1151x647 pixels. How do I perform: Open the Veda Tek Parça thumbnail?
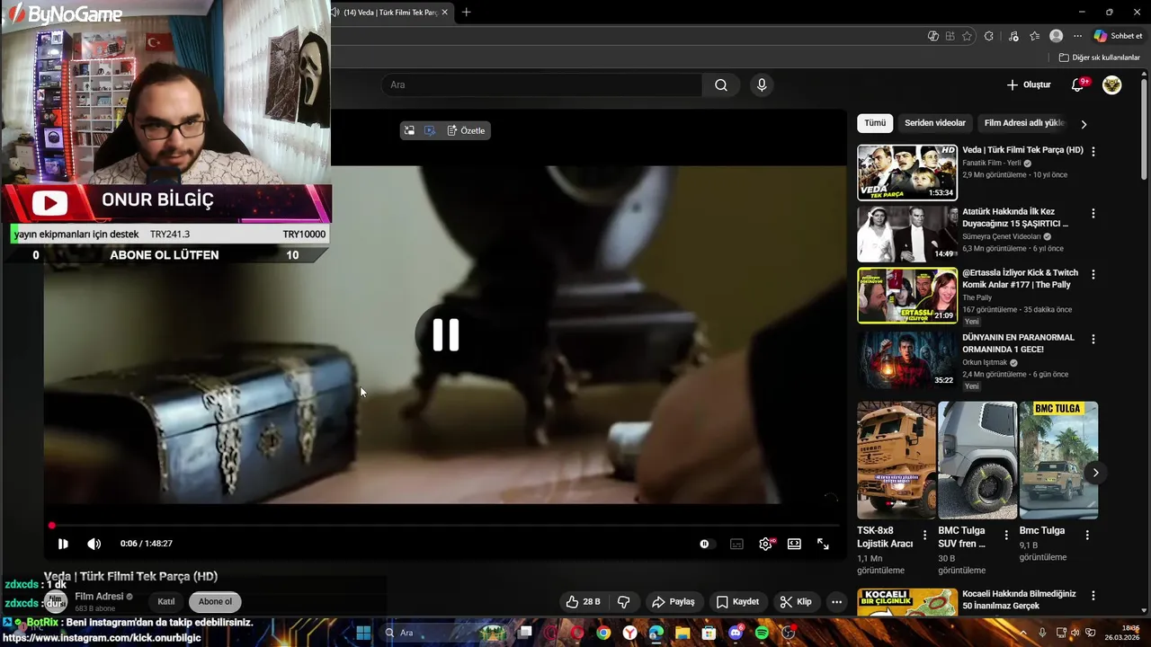[907, 172]
